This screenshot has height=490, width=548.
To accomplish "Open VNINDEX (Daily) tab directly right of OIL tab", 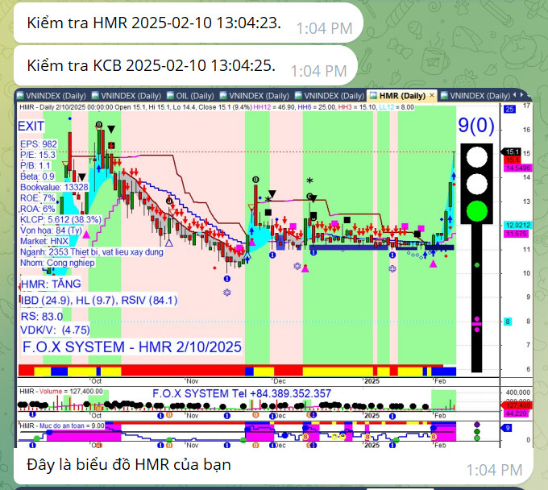I will pos(255,96).
